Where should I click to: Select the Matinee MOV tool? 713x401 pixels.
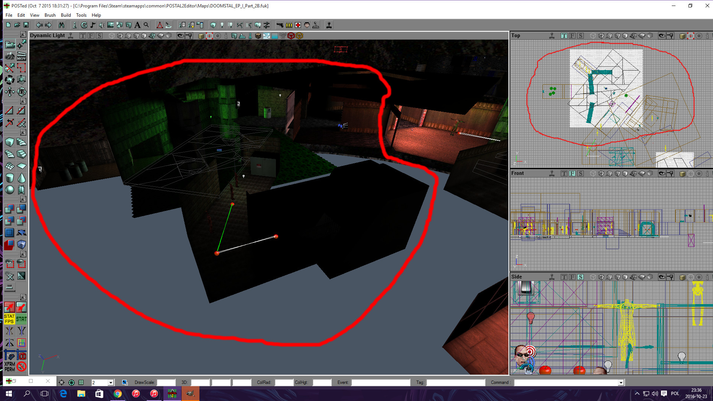click(x=22, y=56)
